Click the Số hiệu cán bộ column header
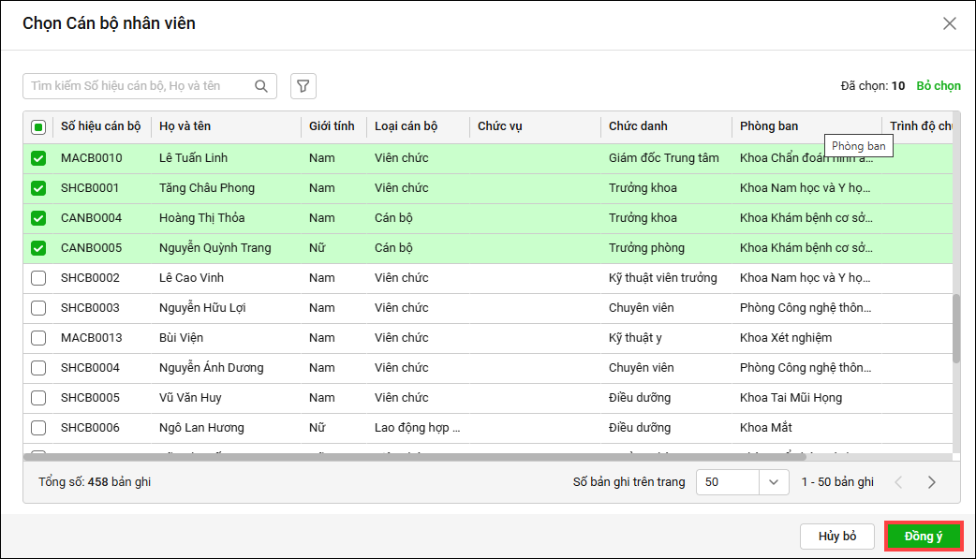This screenshot has height=559, width=976. (100, 126)
